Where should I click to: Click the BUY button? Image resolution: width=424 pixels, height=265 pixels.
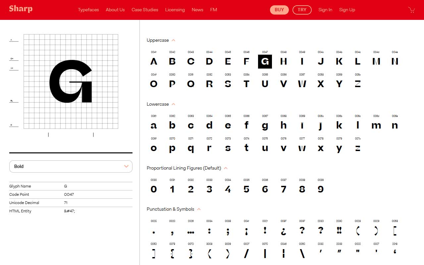(279, 10)
